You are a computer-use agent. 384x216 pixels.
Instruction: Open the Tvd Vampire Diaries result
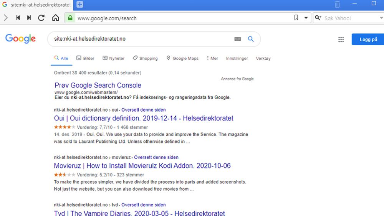click(x=139, y=213)
